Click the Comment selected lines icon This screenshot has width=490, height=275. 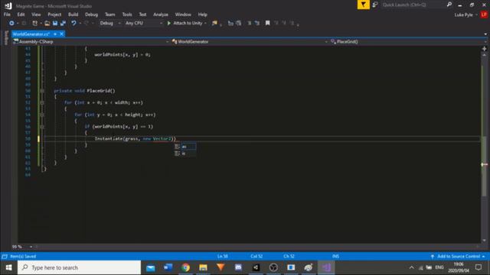pos(249,23)
